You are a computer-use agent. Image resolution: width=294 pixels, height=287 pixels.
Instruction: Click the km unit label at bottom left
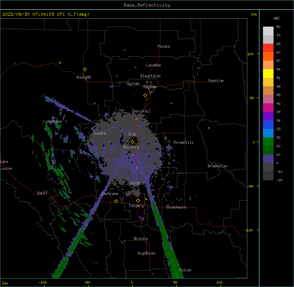coord(5,283)
